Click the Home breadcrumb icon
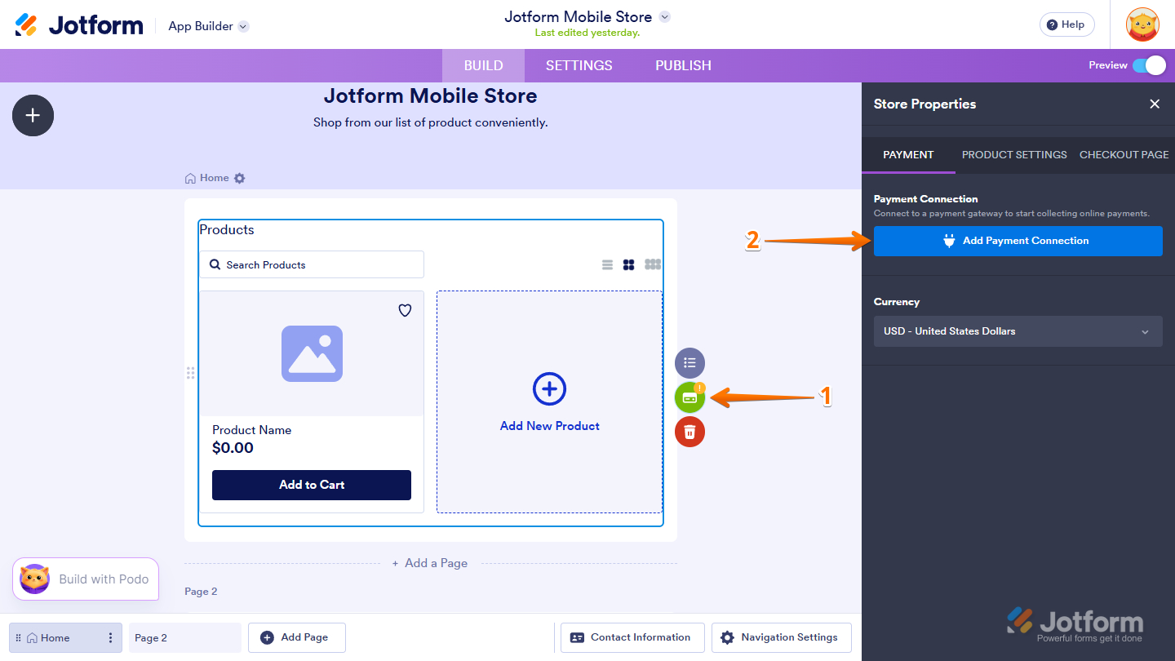 [x=190, y=178]
